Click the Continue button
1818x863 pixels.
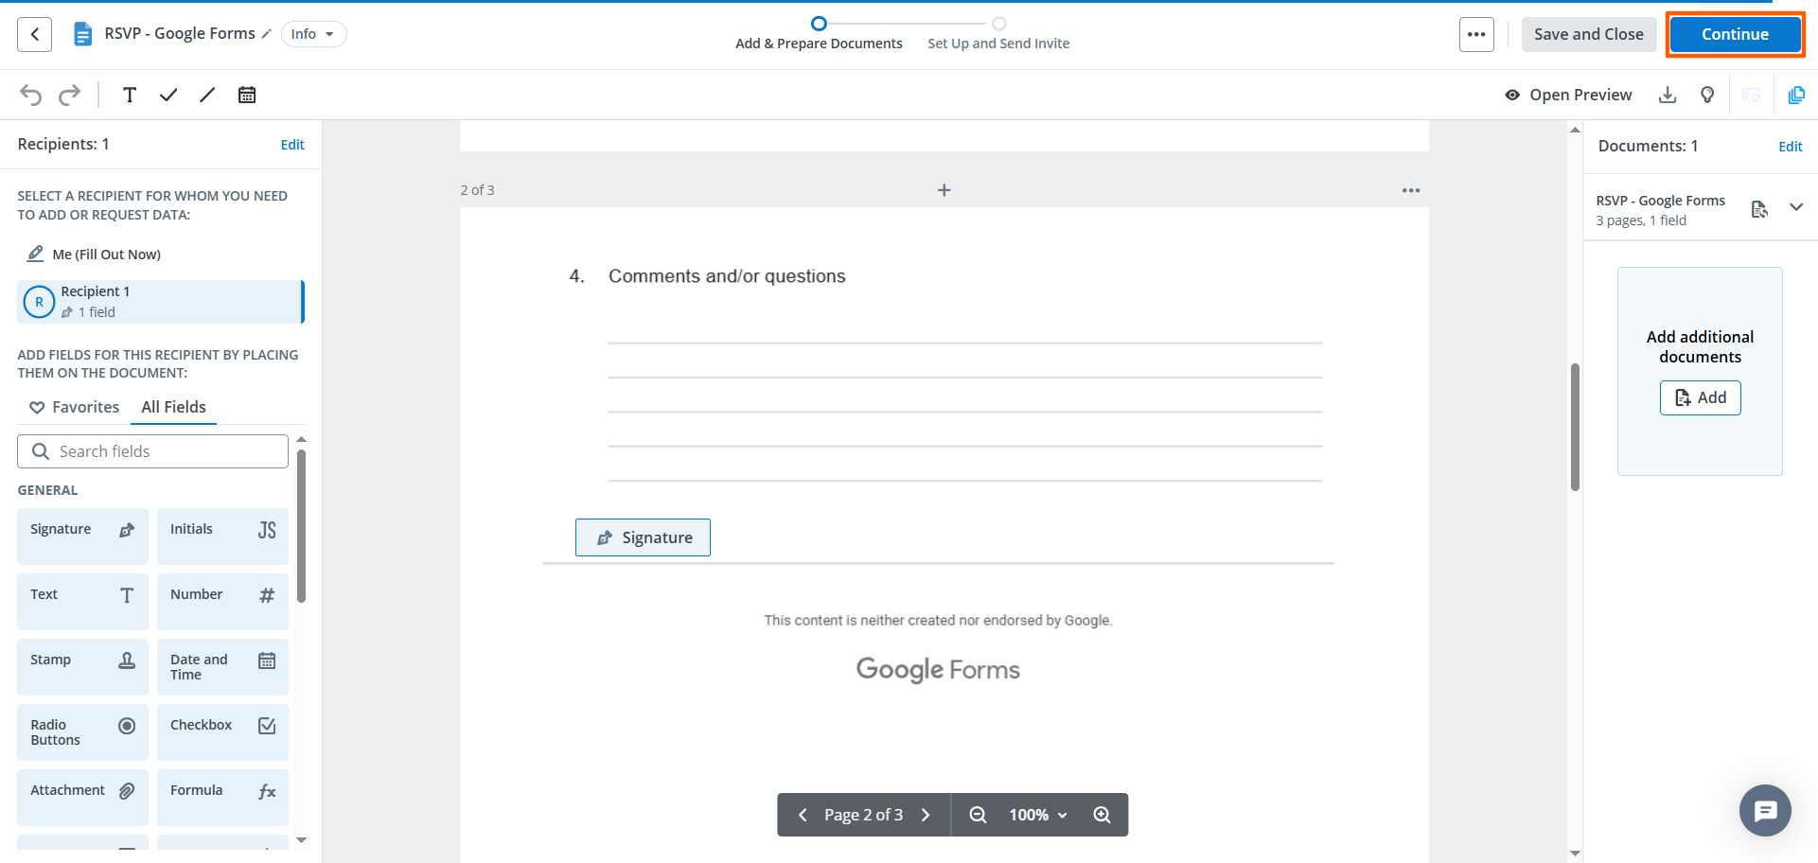[x=1735, y=33]
